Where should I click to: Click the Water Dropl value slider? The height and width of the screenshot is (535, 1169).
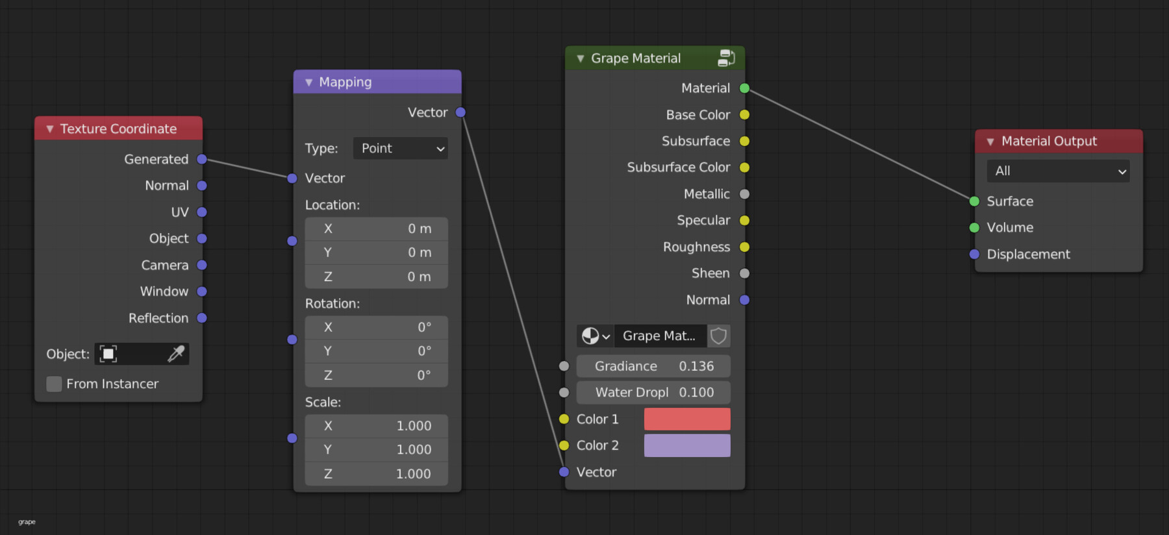[x=653, y=392]
